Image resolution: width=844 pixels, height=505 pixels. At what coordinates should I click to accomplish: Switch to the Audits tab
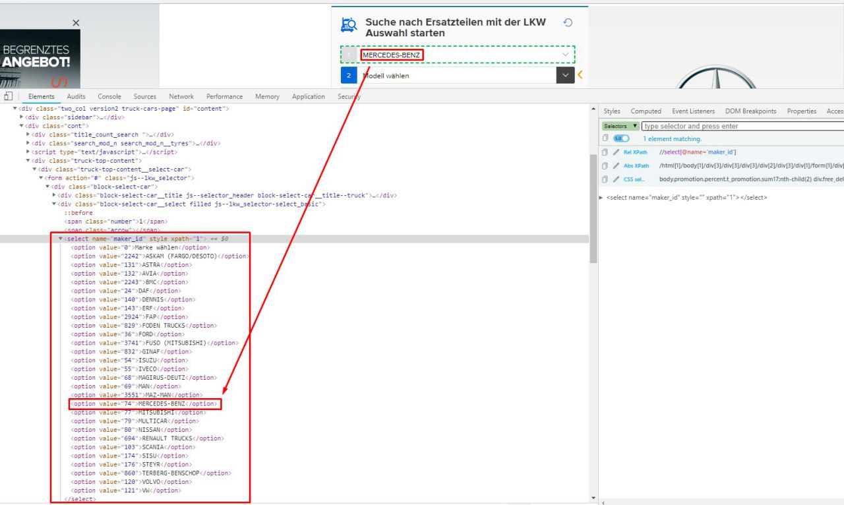76,97
